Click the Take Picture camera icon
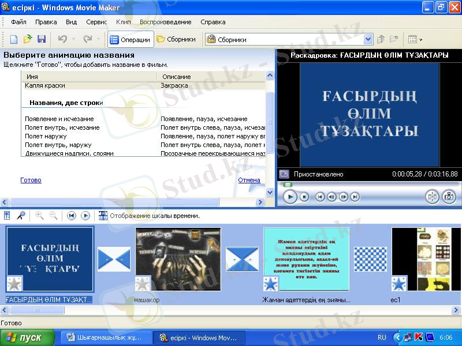This screenshot has height=346, width=462. click(449, 197)
